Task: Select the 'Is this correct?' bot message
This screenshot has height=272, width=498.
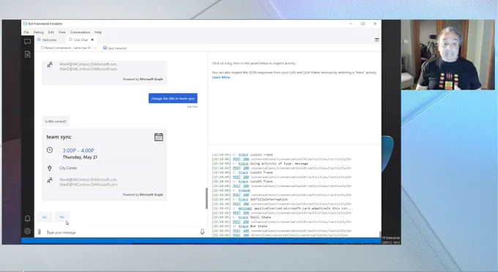Action: pos(56,121)
